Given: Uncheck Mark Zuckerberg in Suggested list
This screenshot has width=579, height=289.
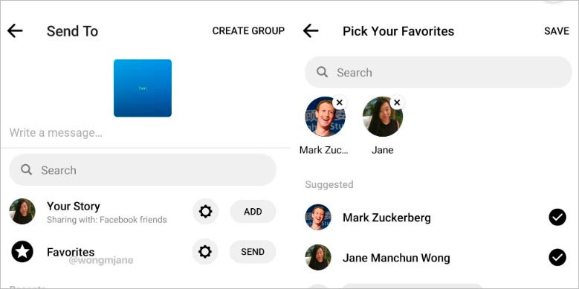Looking at the screenshot, I should coord(557,217).
